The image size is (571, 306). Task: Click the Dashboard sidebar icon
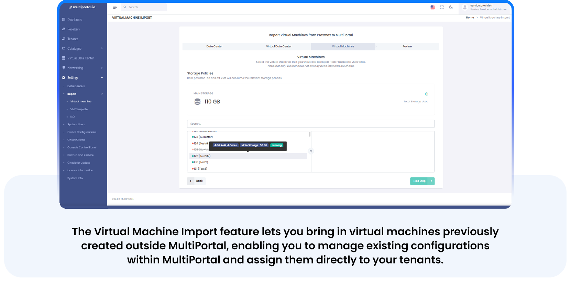(x=64, y=20)
